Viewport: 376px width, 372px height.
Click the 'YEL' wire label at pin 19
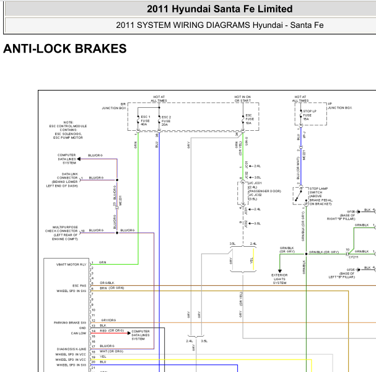[103, 356]
